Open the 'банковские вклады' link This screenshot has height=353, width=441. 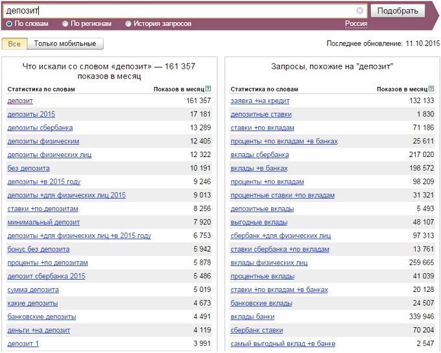coord(261,303)
